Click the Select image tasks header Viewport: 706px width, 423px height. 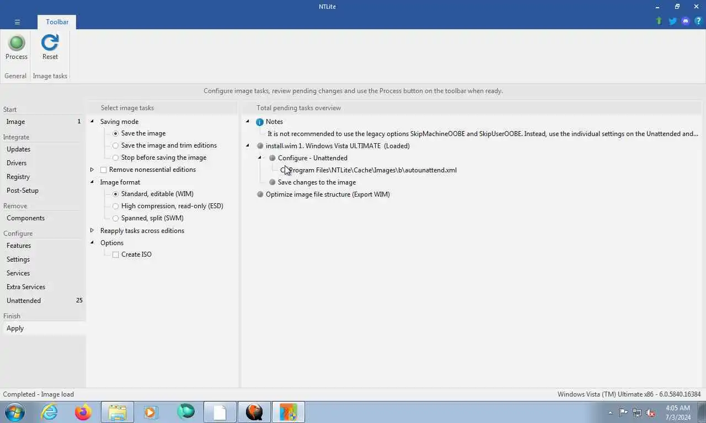click(x=127, y=108)
